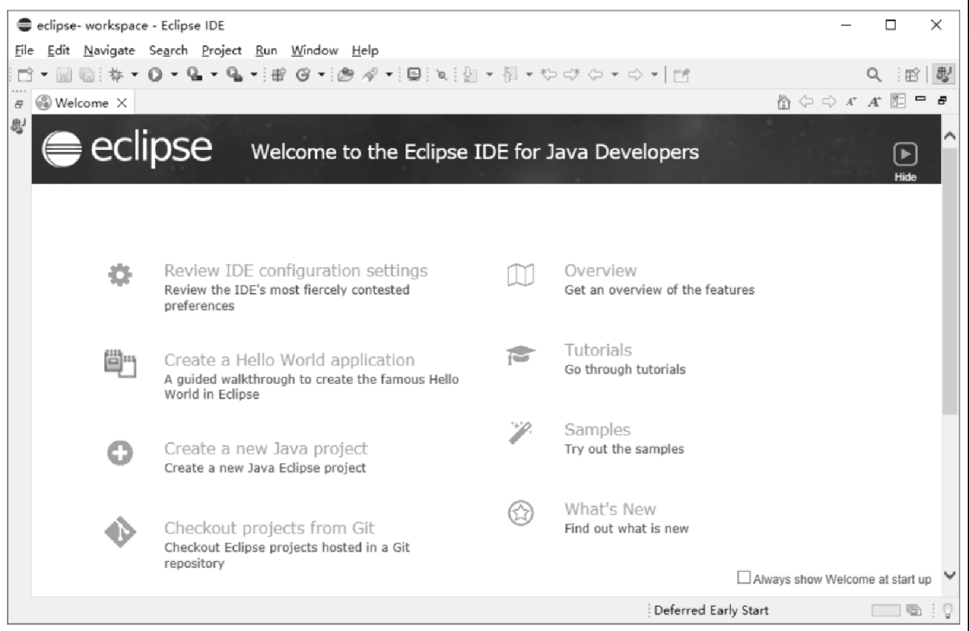Open the Window menu
969x631 pixels.
[315, 50]
